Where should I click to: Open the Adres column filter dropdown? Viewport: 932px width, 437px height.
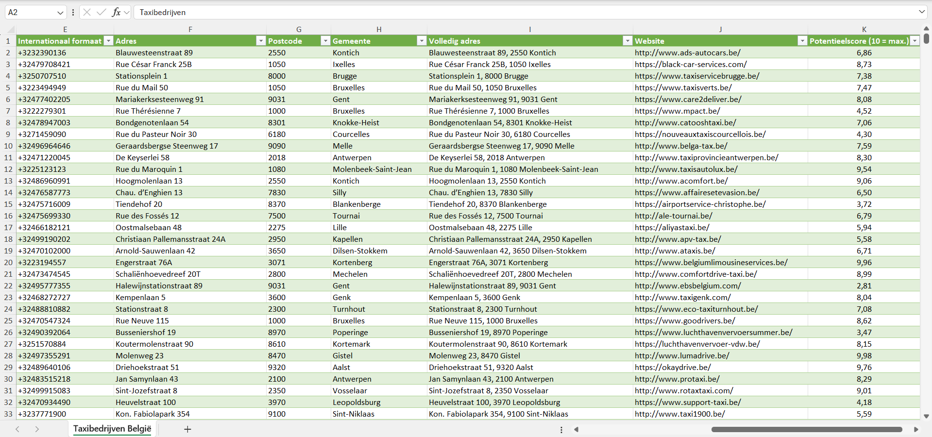(x=261, y=41)
